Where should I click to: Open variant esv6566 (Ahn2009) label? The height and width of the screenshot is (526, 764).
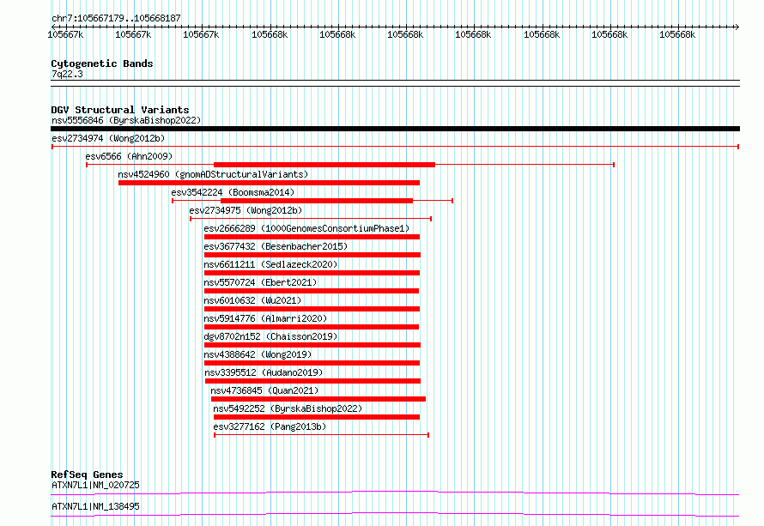[x=129, y=156]
